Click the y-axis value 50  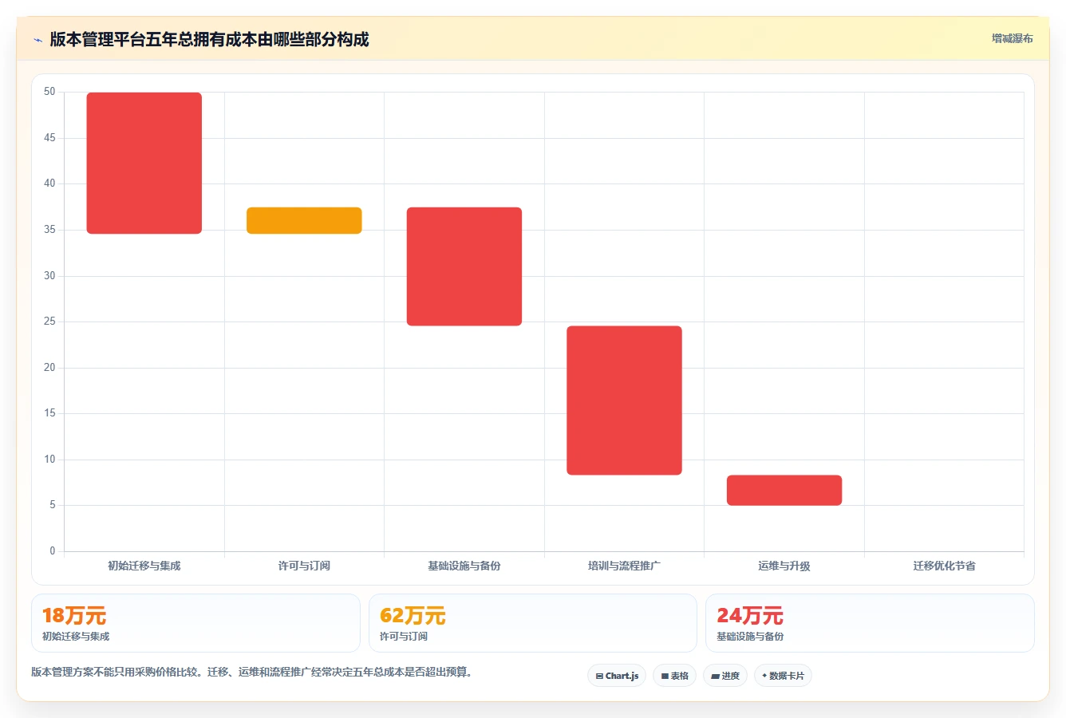tap(49, 92)
